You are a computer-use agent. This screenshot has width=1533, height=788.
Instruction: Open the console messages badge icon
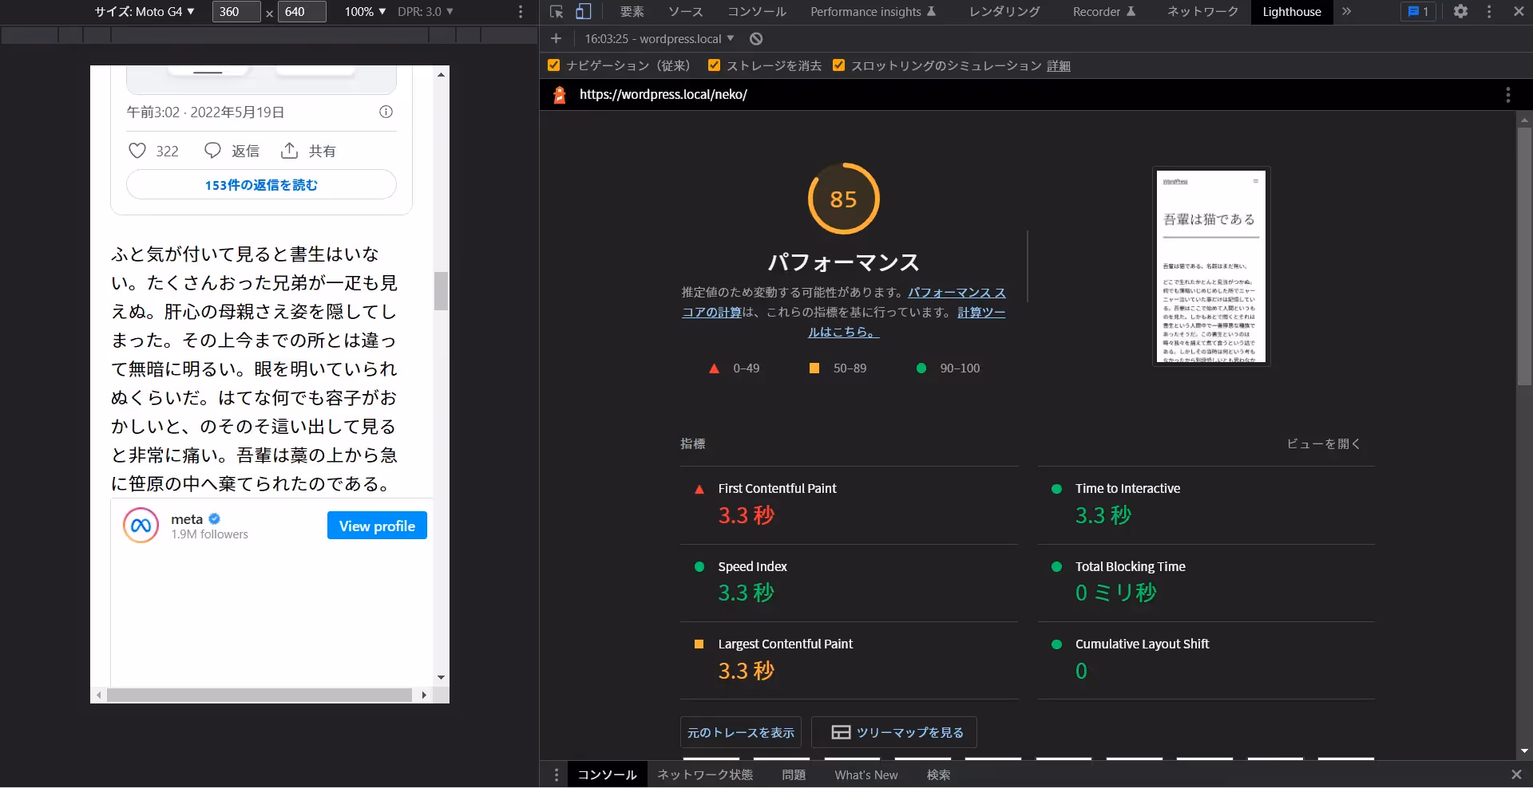[1418, 12]
